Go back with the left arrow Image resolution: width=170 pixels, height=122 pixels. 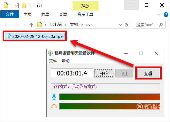pyautogui.click(x=7, y=25)
